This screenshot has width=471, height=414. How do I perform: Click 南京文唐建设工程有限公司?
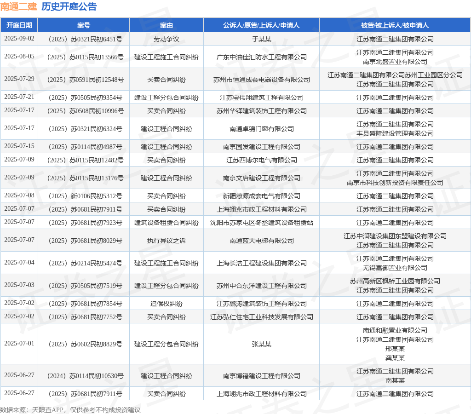pos(261,178)
